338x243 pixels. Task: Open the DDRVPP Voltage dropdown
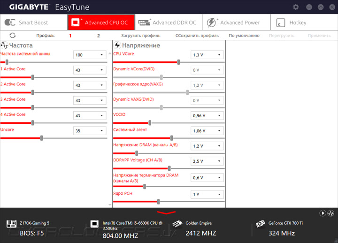(x=207, y=161)
